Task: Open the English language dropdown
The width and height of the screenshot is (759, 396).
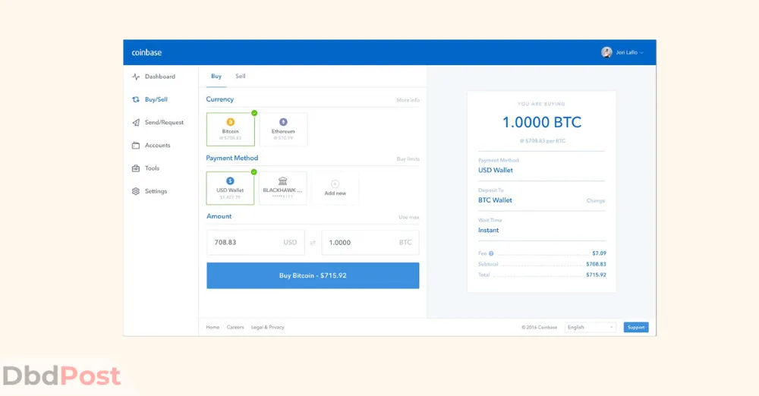Action: click(x=590, y=327)
